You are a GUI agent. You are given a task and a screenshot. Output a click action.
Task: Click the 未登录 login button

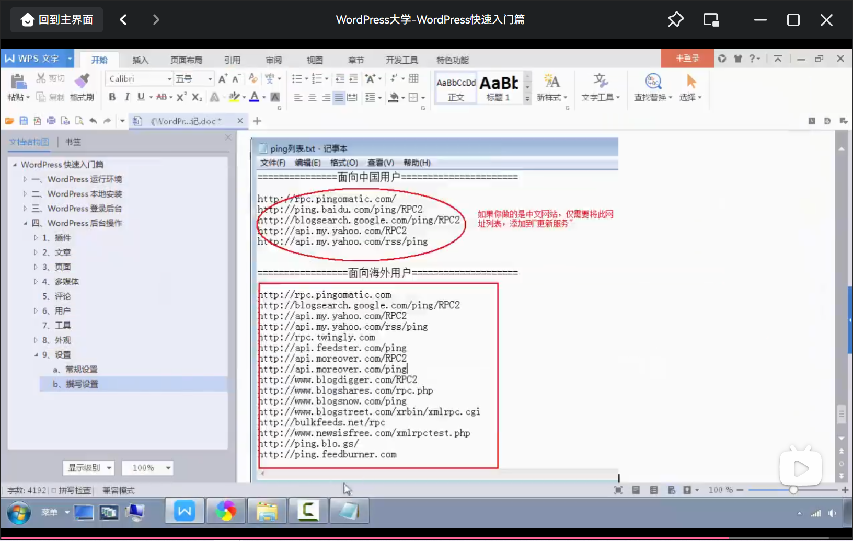tap(687, 59)
